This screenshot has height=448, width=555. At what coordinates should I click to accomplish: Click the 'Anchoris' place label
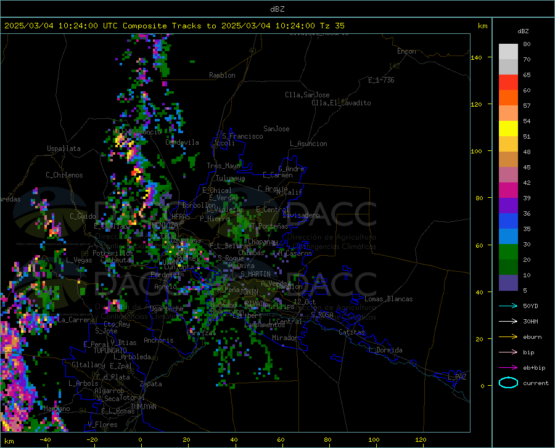point(158,340)
